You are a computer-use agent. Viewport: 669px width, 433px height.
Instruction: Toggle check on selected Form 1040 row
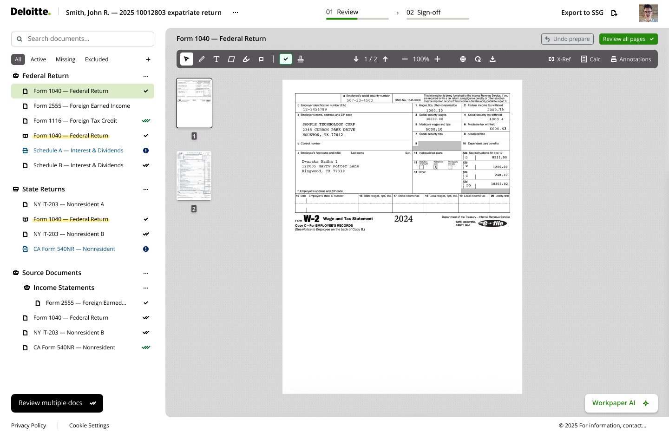coord(146,91)
